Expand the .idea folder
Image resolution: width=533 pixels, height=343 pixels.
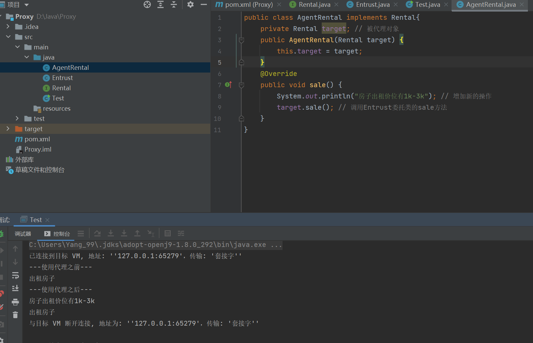(x=8, y=27)
